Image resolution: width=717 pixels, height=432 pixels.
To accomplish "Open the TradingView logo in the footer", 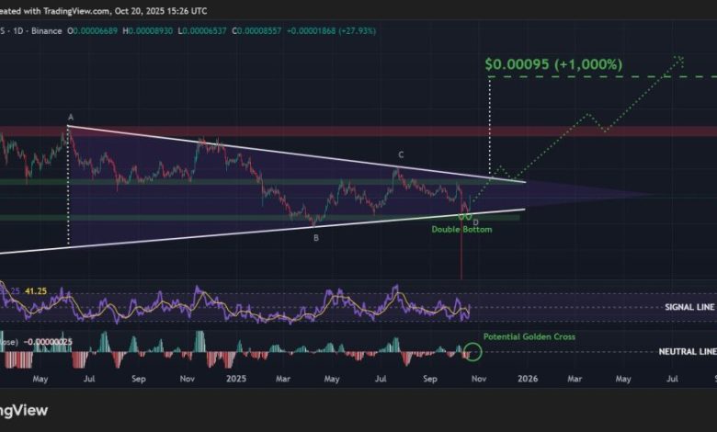I will click(24, 410).
